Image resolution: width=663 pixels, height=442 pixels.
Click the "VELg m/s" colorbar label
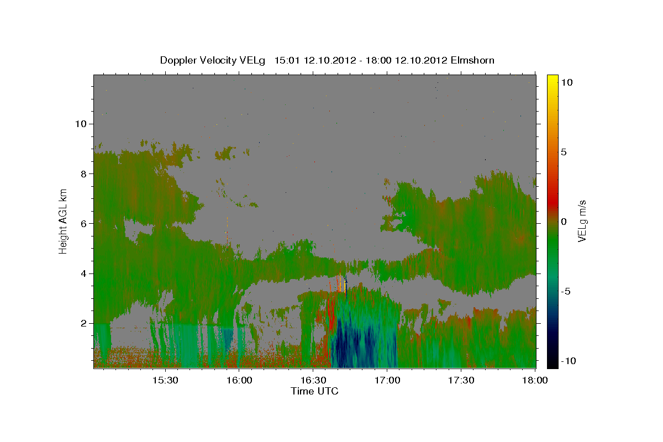(582, 221)
